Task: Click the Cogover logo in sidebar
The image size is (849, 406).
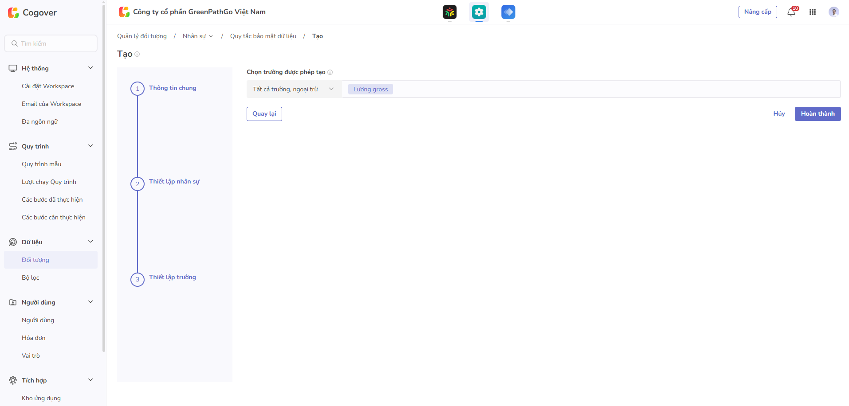Action: pos(32,13)
